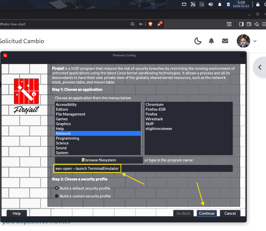The image size is (266, 231).
Task: Click the category list scrollbar
Action: [x=142, y=128]
